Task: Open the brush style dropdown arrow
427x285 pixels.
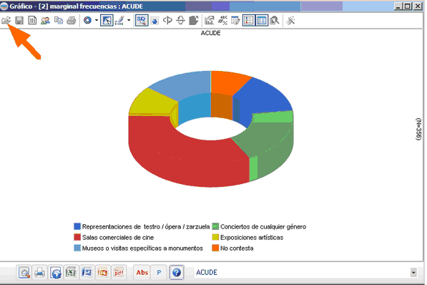Action: pos(129,21)
